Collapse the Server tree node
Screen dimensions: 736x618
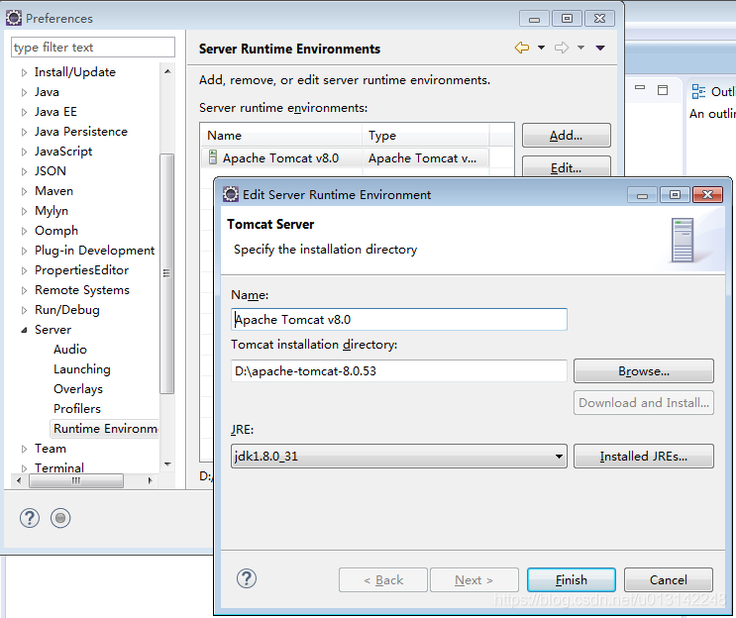point(25,331)
